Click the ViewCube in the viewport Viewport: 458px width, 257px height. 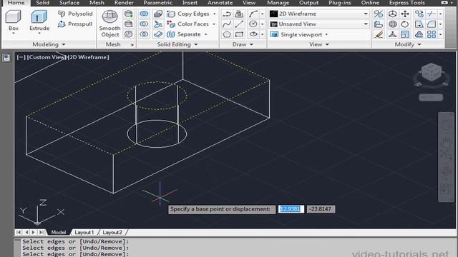click(431, 73)
